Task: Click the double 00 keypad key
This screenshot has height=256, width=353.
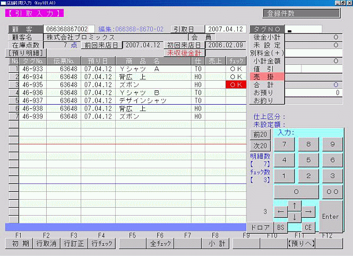Action: pyautogui.click(x=332, y=192)
